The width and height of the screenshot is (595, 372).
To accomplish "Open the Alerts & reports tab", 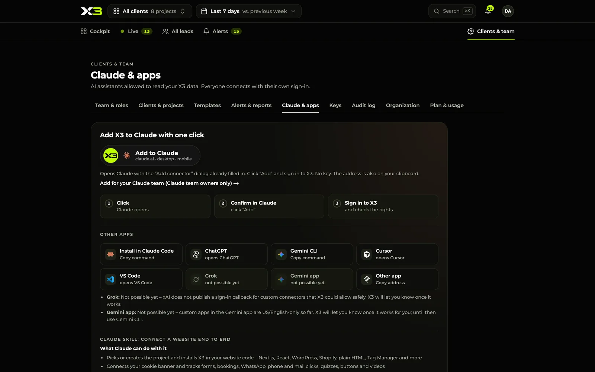I will tap(251, 105).
